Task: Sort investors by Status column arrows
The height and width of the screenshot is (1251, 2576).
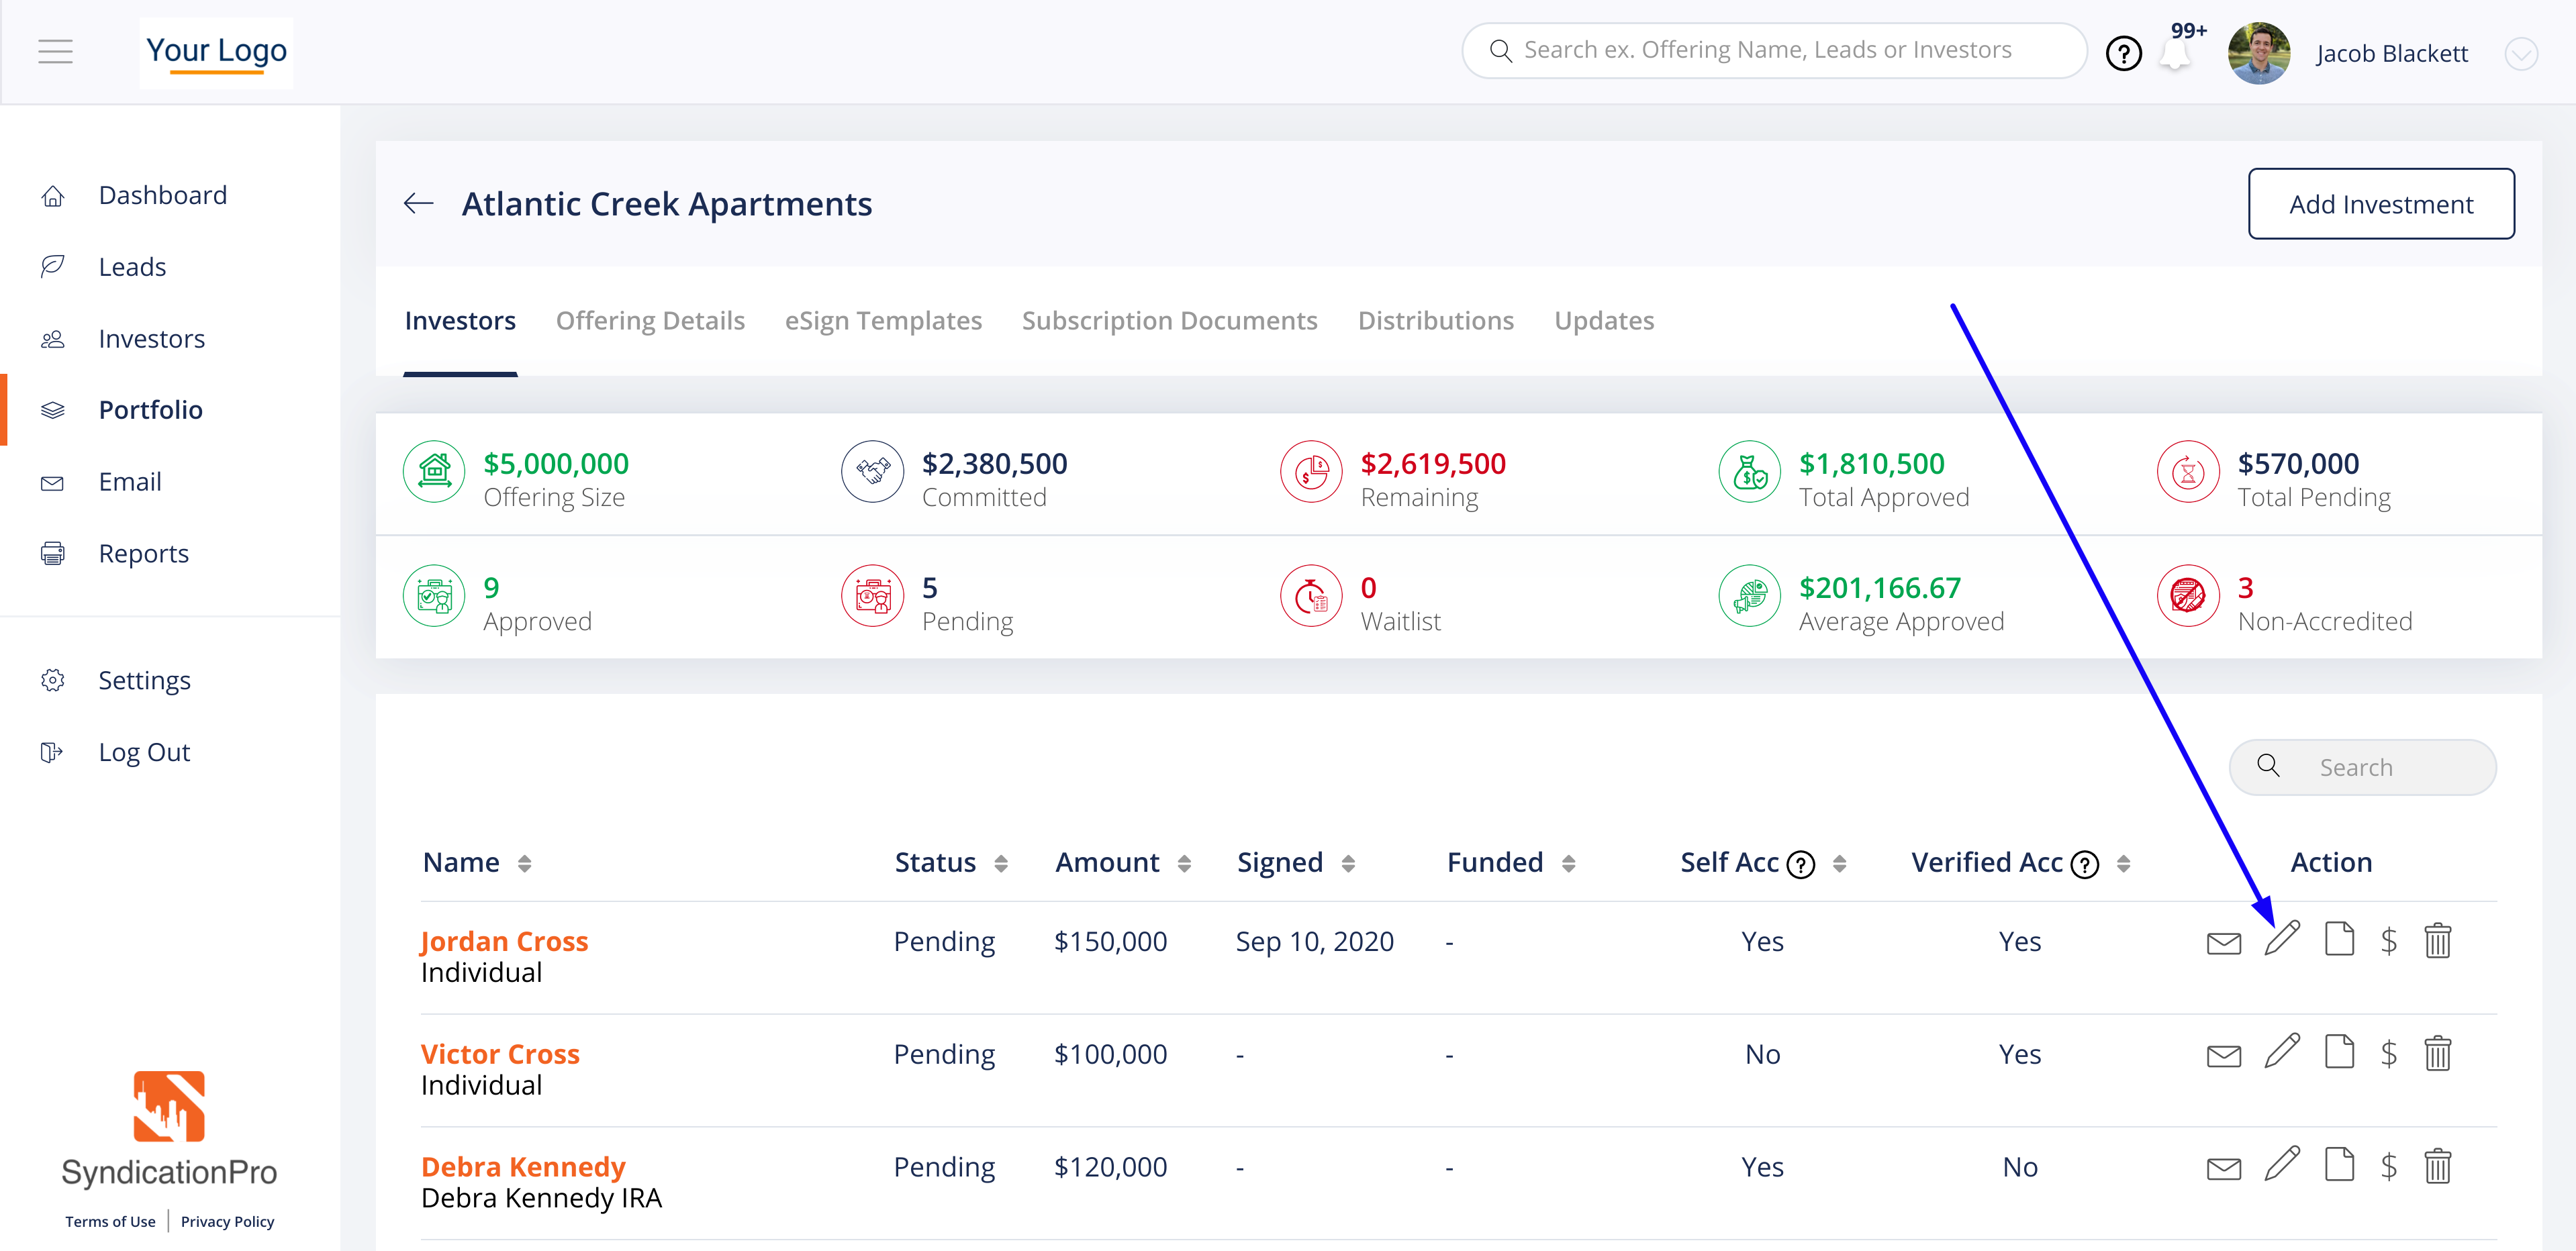Action: 1000,863
